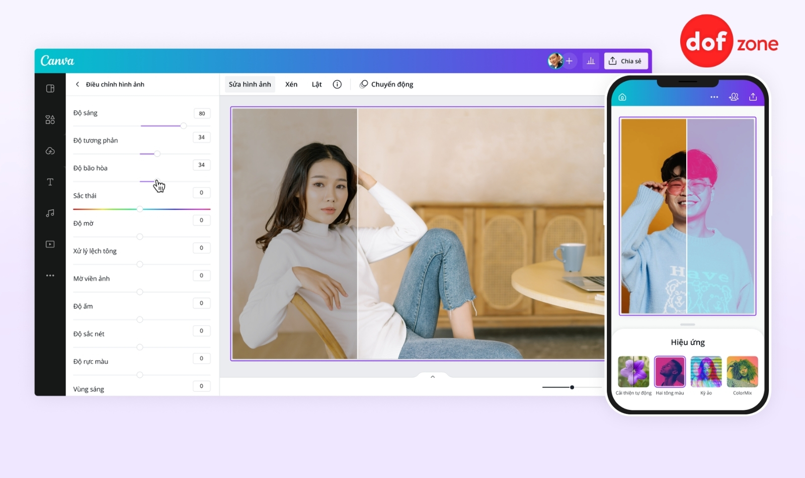
Task: Click the Độ ấm value field
Action: point(202,303)
